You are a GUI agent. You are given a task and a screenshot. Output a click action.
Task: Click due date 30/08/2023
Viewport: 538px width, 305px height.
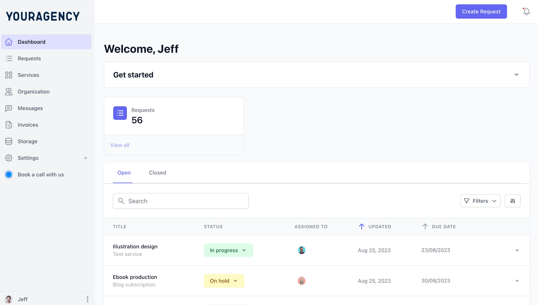point(436,281)
